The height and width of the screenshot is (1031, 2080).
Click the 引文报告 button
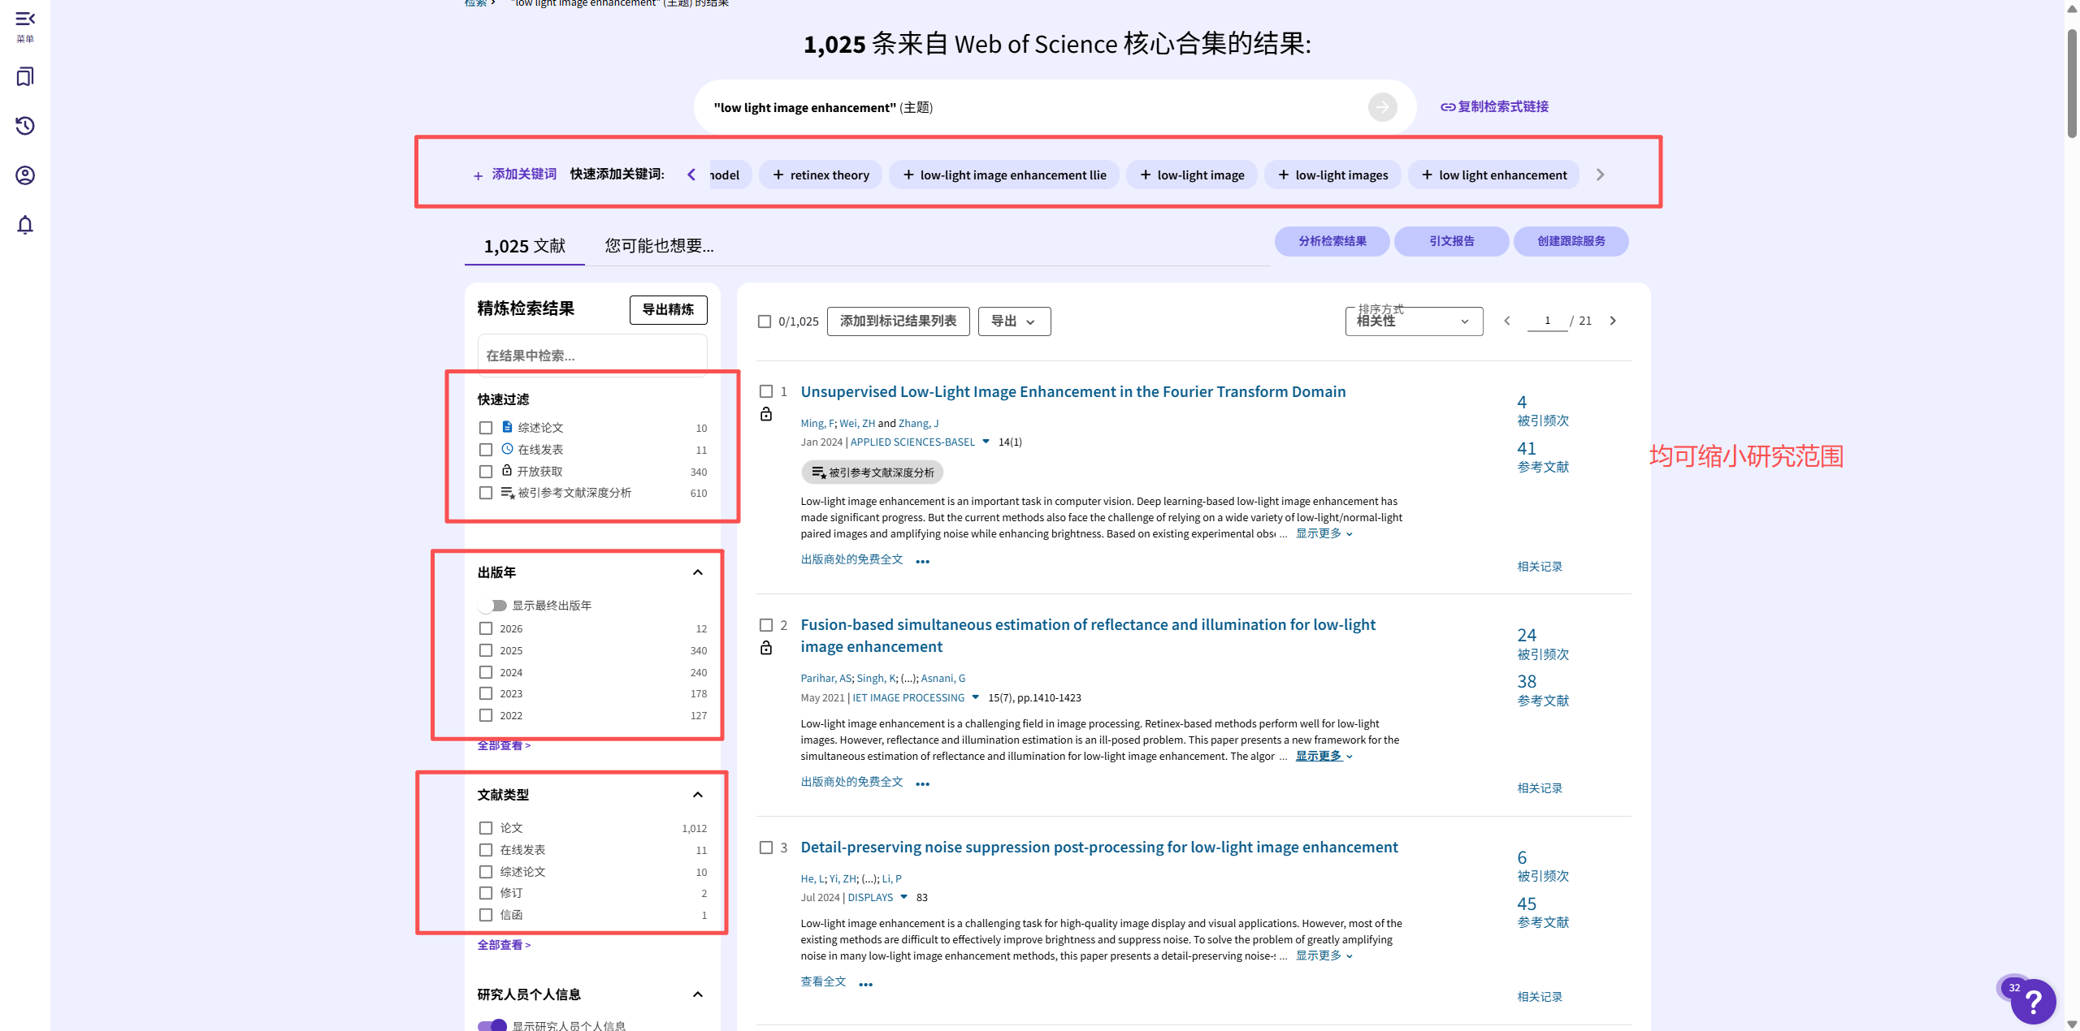click(1451, 241)
